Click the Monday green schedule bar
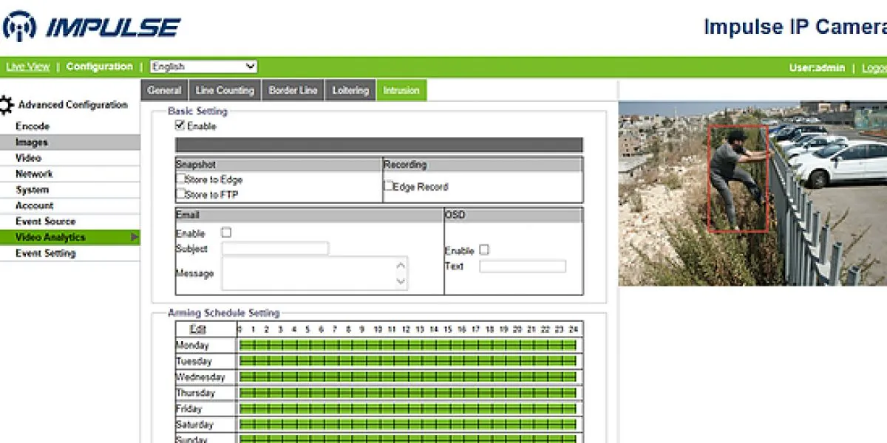Screen dimensions: 887x443 click(x=408, y=345)
